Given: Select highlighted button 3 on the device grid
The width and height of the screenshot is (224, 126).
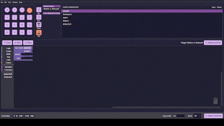Looking at the screenshot, I should coord(30,11).
